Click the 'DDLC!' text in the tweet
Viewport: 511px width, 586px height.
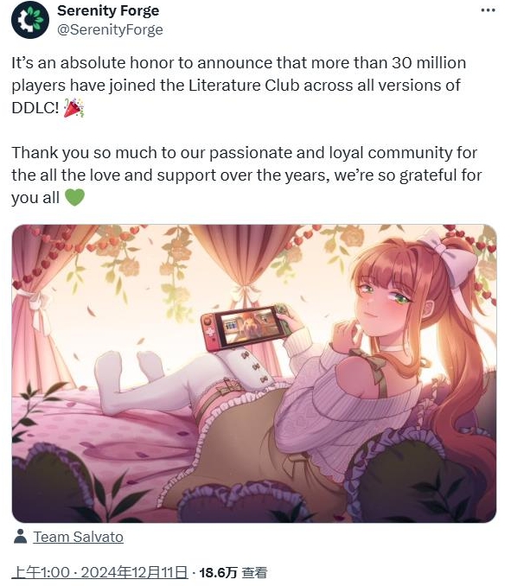point(35,108)
